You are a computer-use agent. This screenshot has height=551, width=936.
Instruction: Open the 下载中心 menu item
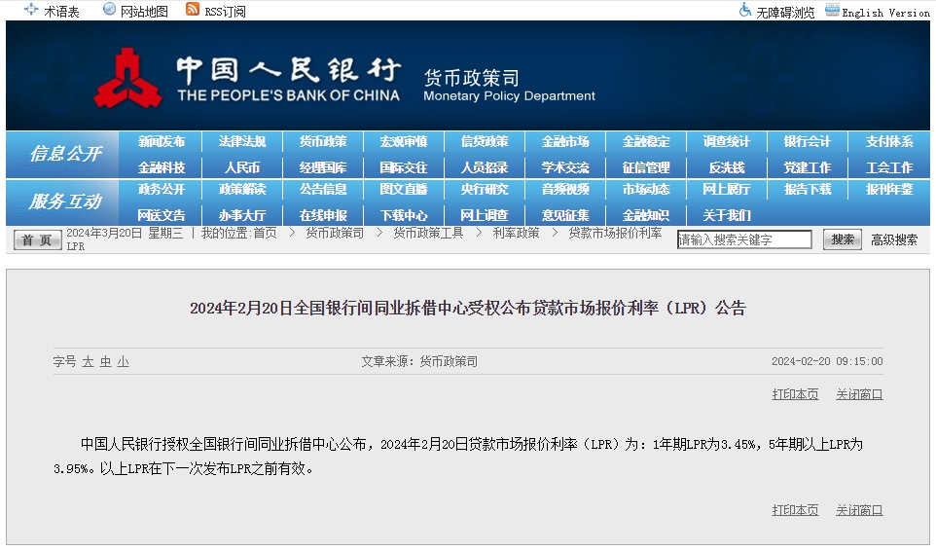pos(404,215)
